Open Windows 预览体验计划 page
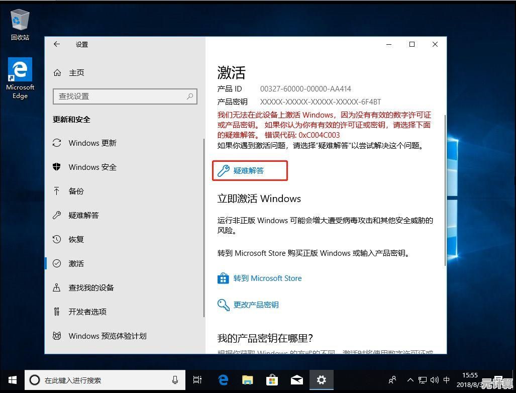This screenshot has width=516, height=393. pyautogui.click(x=107, y=336)
